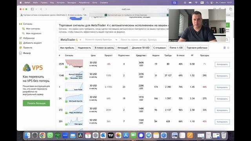The width and height of the screenshot is (251, 141).
Task: Open 'Мои сигналы' sidebar link
Action: [33, 29]
